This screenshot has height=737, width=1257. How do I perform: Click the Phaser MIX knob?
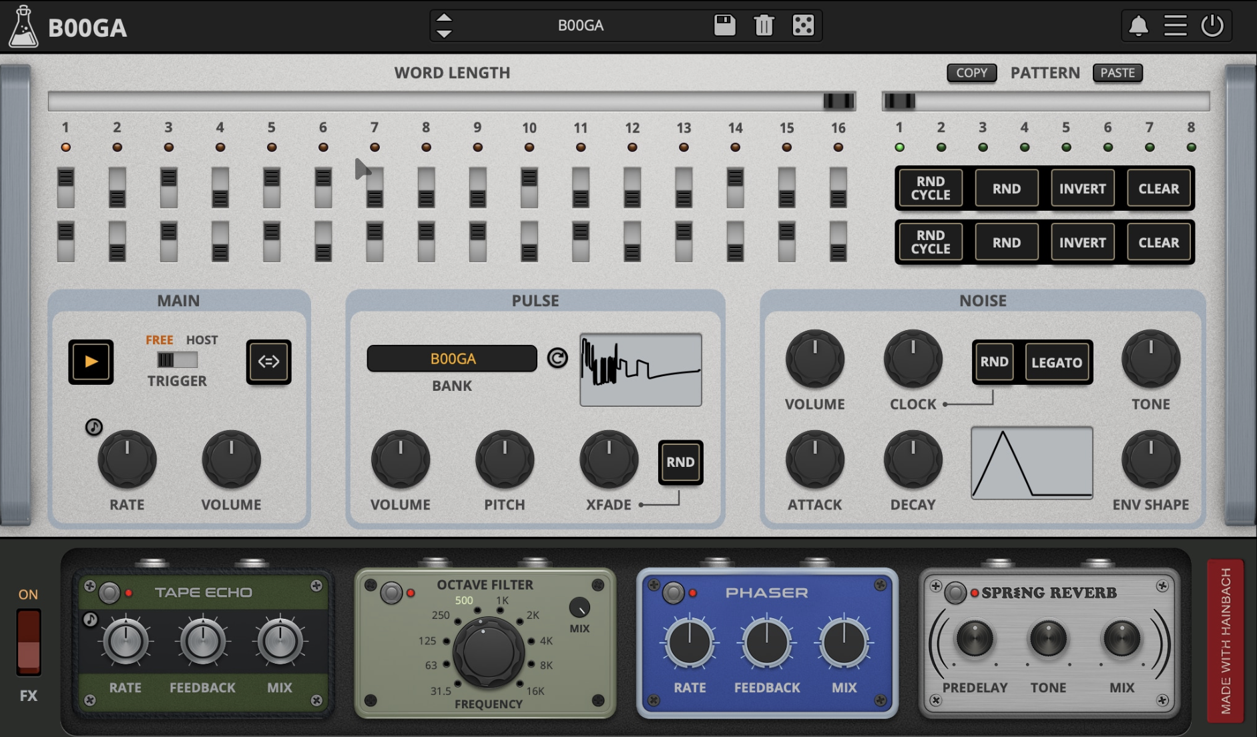click(x=844, y=643)
